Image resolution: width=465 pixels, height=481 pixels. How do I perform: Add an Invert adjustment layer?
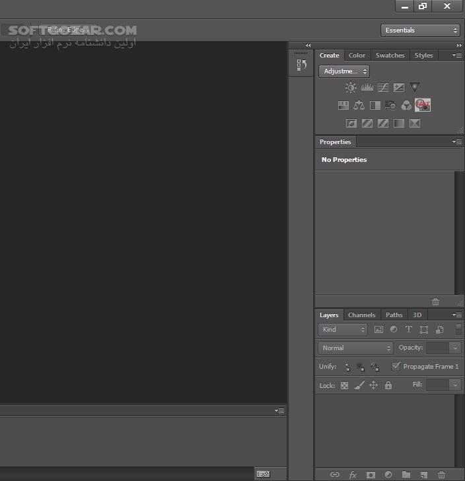(x=351, y=124)
